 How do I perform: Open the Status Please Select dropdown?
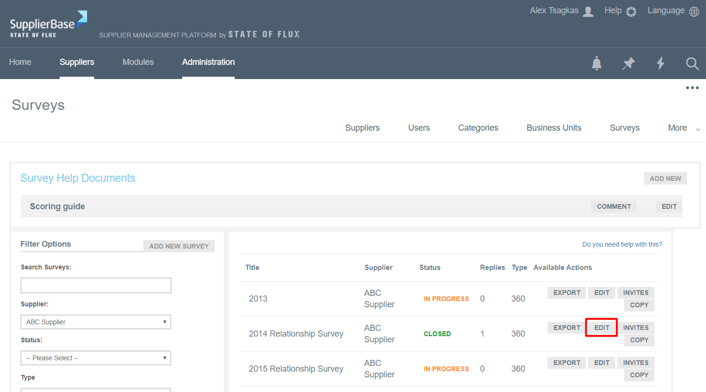[96, 358]
